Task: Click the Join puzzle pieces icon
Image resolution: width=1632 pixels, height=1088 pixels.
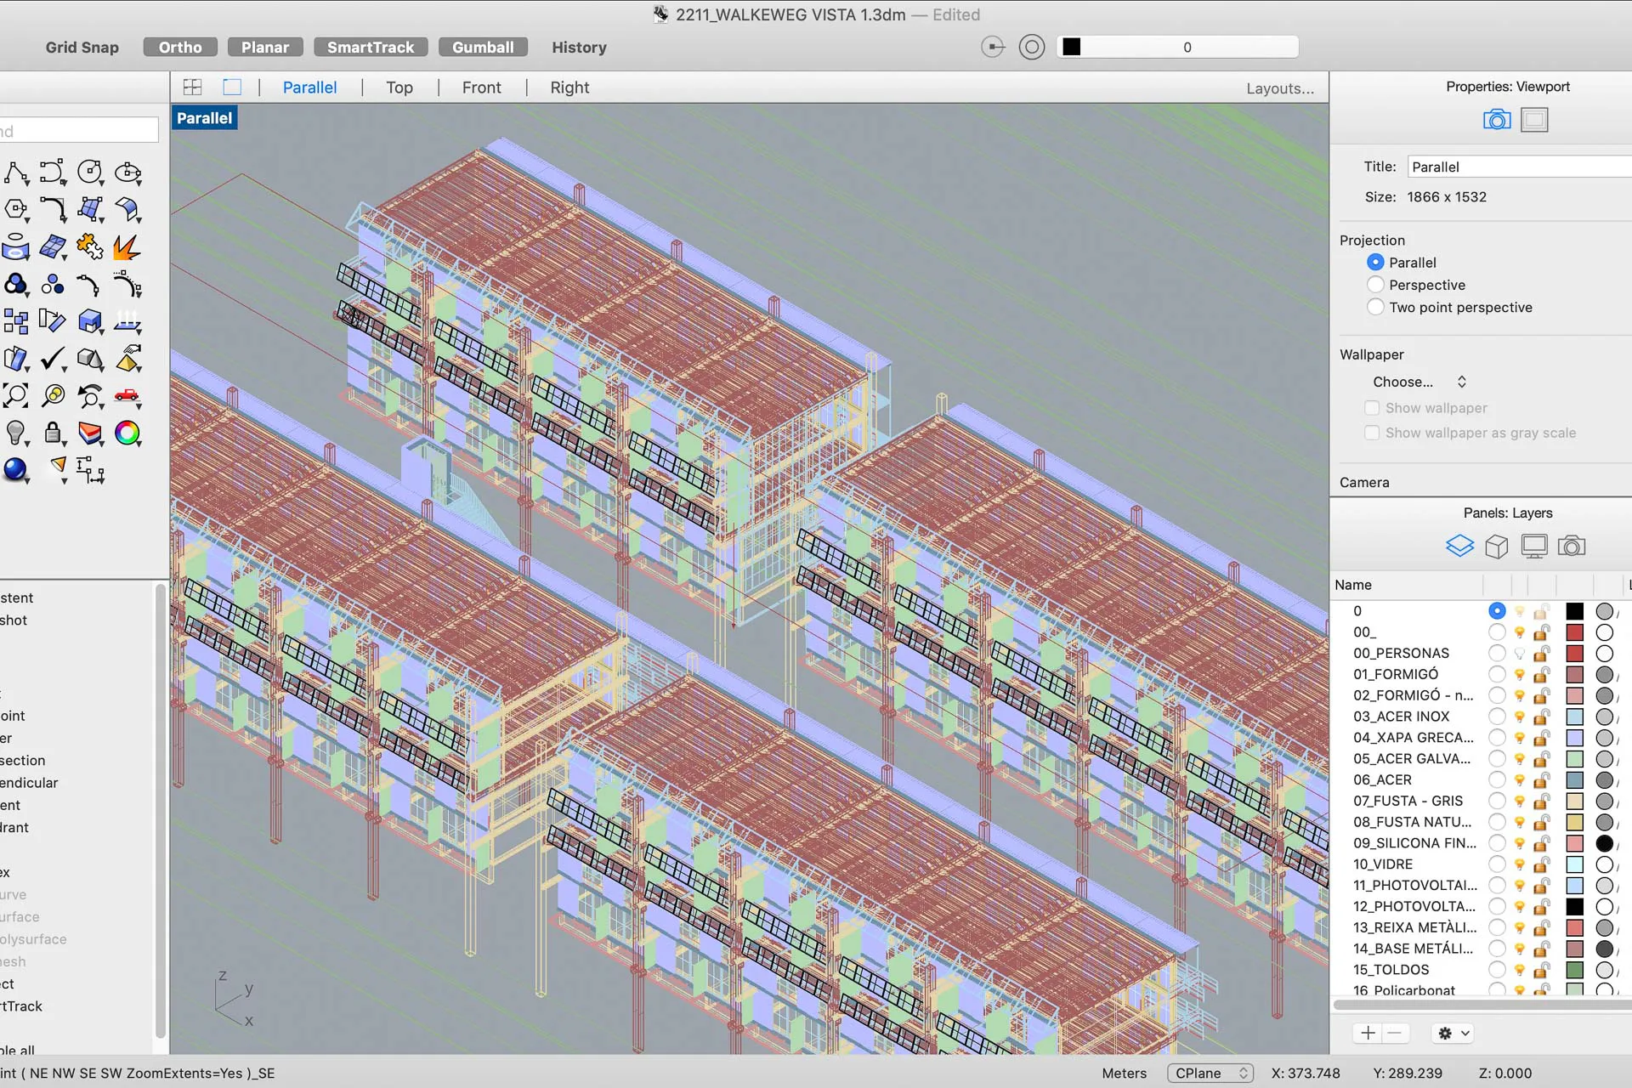Action: pyautogui.click(x=89, y=247)
